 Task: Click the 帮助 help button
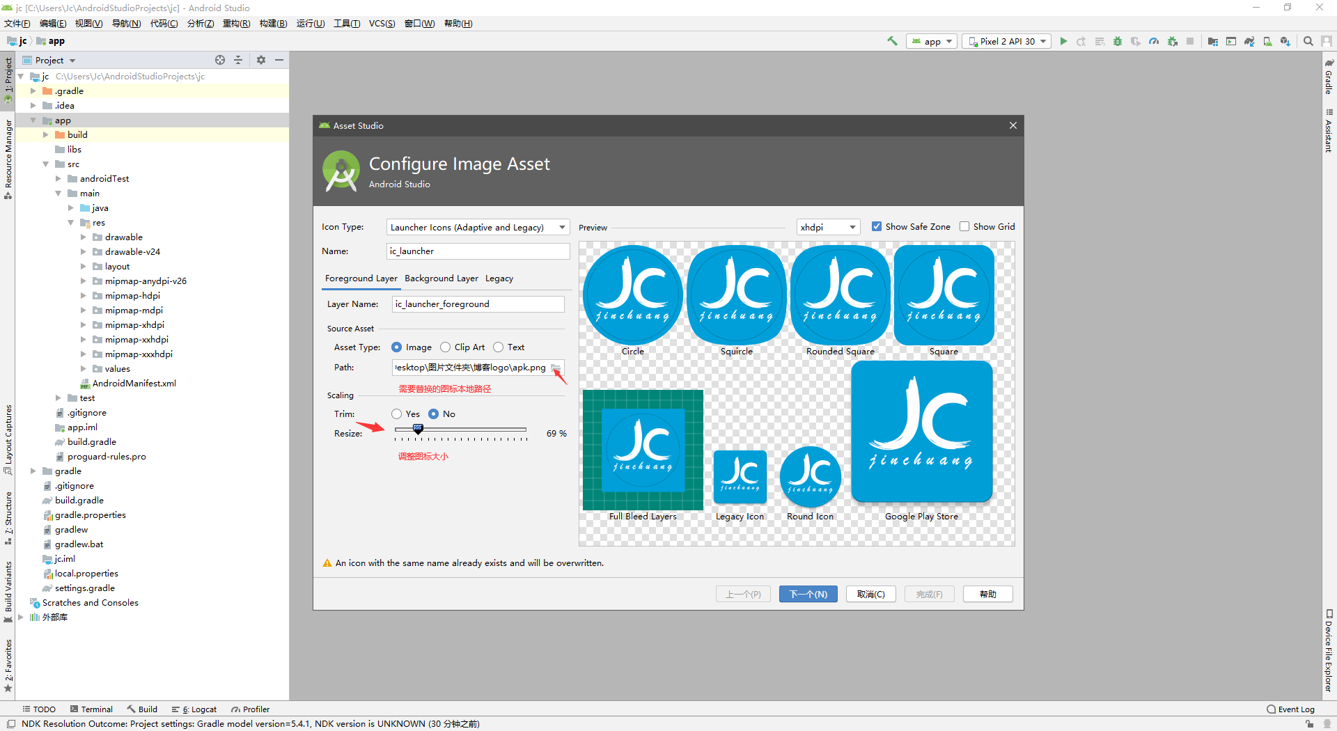click(987, 594)
